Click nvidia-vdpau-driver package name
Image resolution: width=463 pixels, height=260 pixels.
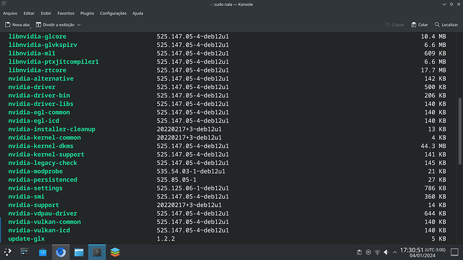[x=43, y=214]
